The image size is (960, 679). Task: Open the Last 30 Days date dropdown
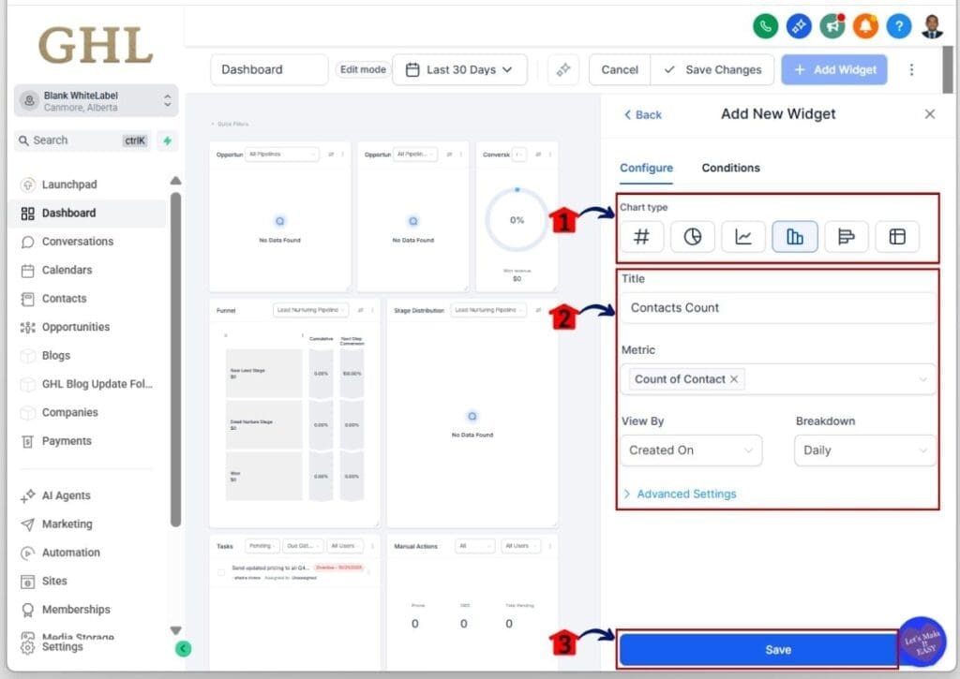tap(459, 69)
